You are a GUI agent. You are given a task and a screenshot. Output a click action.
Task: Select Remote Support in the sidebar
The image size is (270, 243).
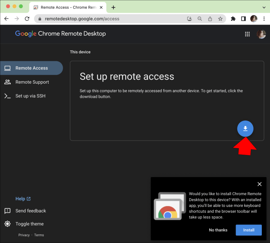[32, 82]
